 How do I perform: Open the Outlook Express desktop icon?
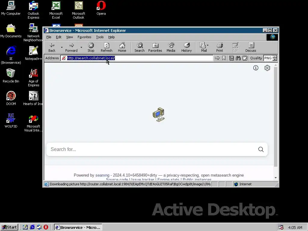pyautogui.click(x=33, y=10)
